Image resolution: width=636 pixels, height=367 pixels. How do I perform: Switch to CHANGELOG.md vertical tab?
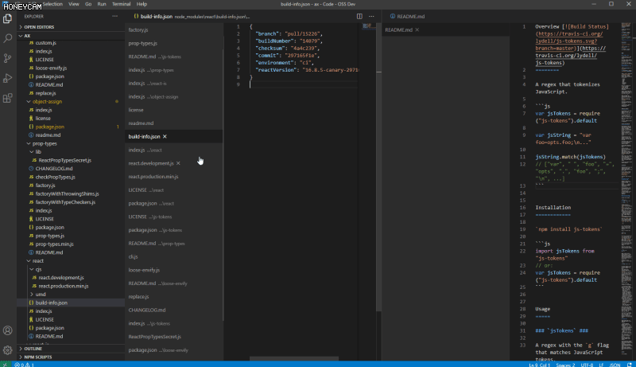pyautogui.click(x=173, y=310)
